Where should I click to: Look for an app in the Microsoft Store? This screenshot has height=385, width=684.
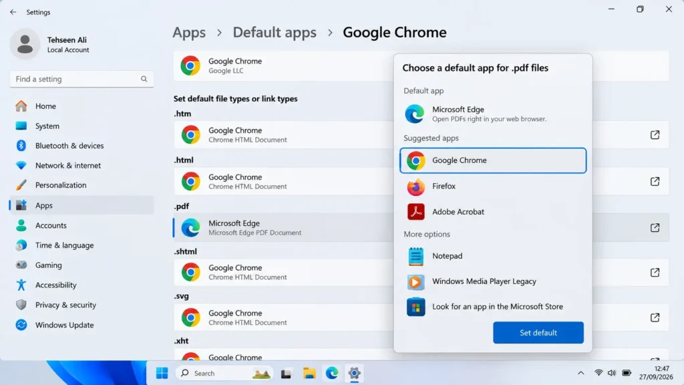pyautogui.click(x=493, y=307)
